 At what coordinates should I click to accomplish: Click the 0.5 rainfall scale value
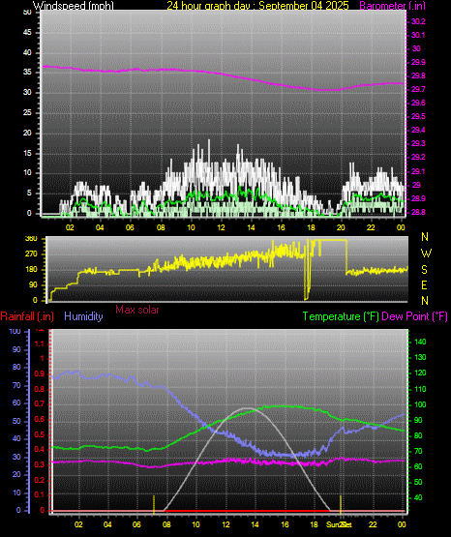pos(40,434)
